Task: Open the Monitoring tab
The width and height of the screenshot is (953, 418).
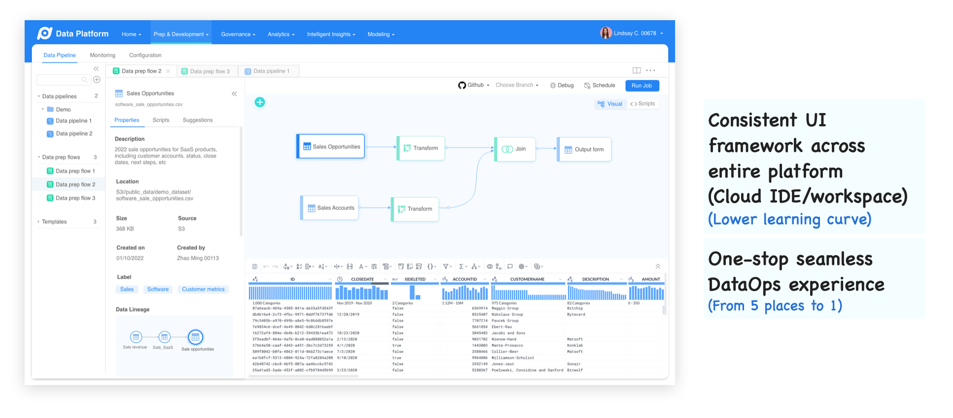Action: pos(102,55)
